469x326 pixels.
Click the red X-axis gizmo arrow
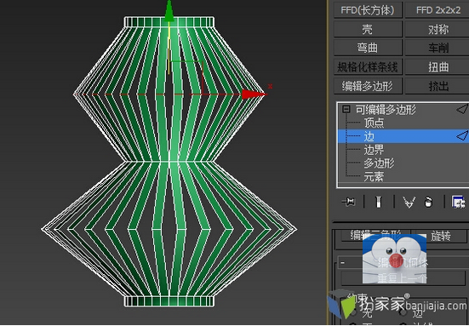coord(254,94)
